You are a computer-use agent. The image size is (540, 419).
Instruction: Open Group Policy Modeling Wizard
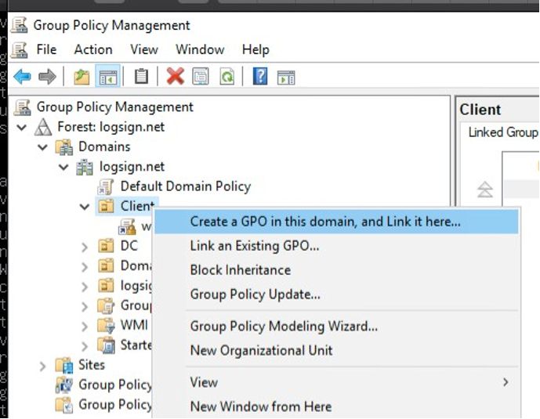336,326
